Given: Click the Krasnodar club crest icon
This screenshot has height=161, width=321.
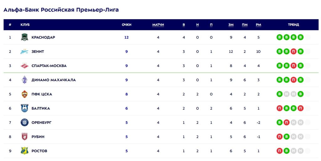Looking at the screenshot, I should point(24,37).
